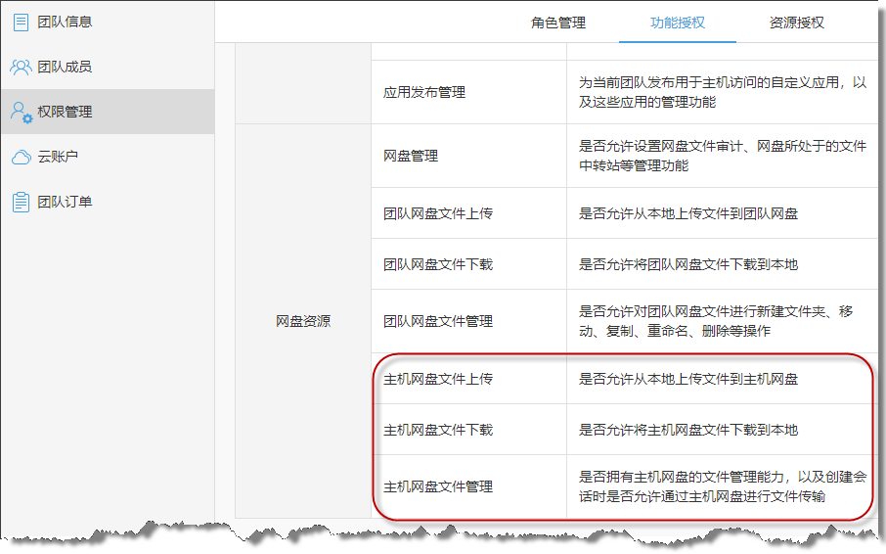Click the 主机网盘文件上传 permission entry

coord(437,379)
